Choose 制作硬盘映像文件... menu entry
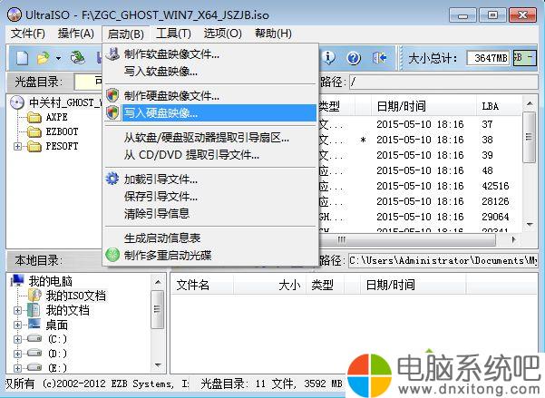Screen dimensions: 545x398 211,95
